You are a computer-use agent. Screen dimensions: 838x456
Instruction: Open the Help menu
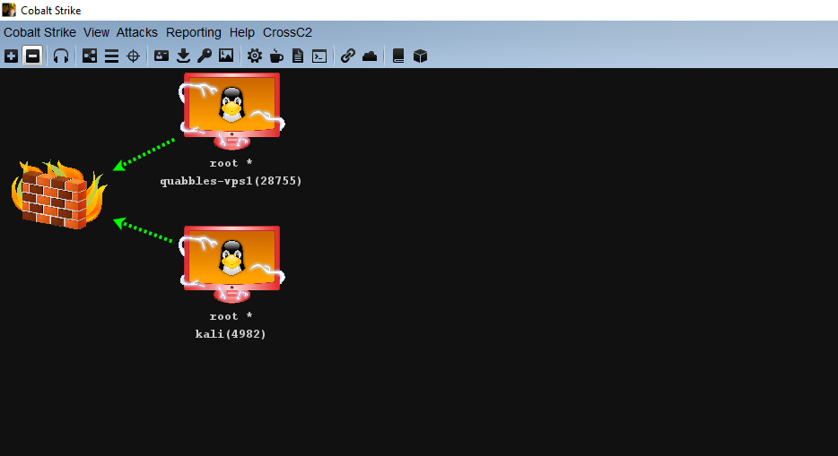point(242,32)
